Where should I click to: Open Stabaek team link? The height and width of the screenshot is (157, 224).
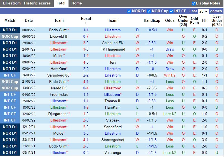tap(113, 120)
